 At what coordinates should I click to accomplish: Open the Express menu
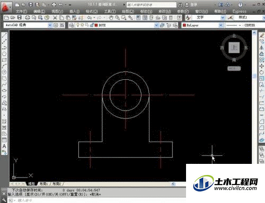pos(240,12)
